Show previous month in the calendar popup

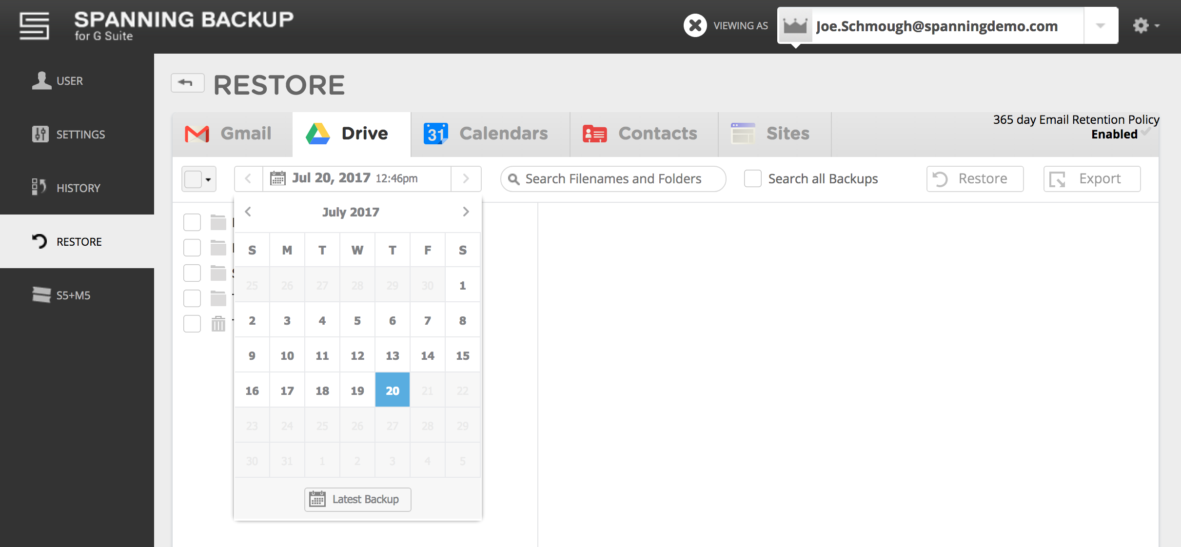click(x=248, y=212)
